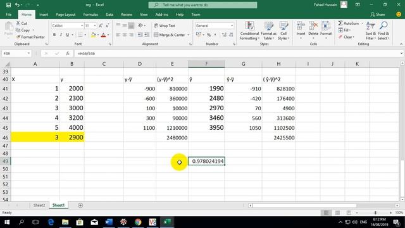This screenshot has width=405, height=228.
Task: Click account name Fahad Hussain
Action: click(x=325, y=5)
